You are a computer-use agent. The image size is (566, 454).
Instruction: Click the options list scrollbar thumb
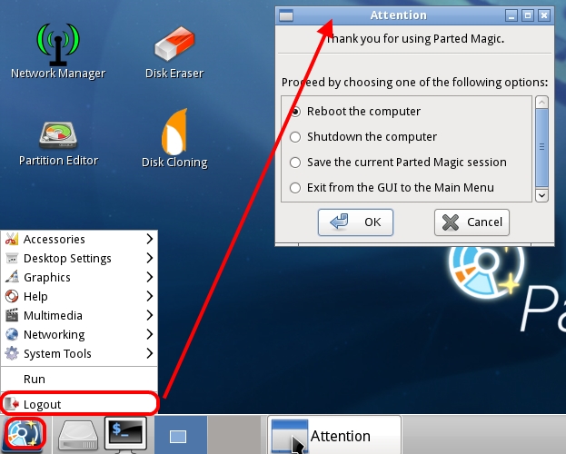(541, 148)
